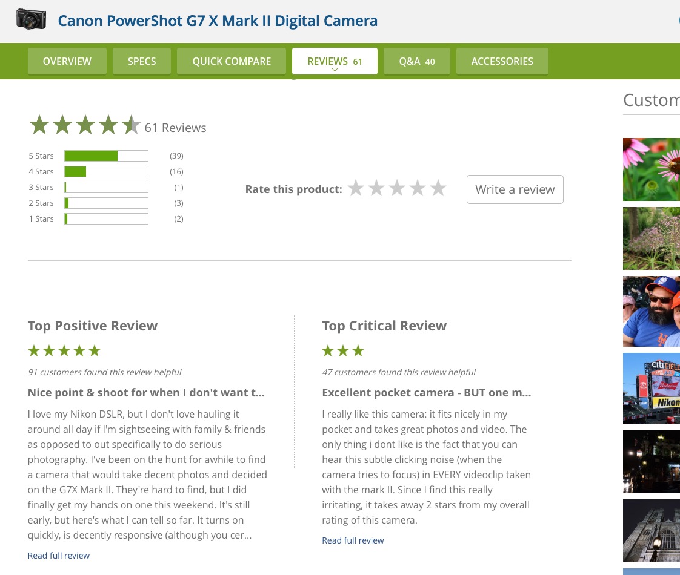Screen dimensions: 680x575
Task: Open the pink coneflower customer photo
Action: (652, 169)
